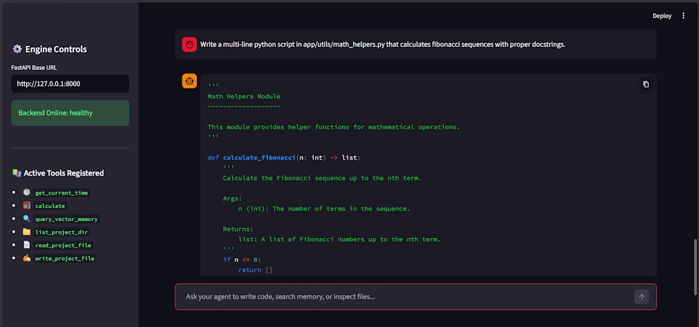Image resolution: width=699 pixels, height=327 pixels.
Task: Click the 'Calculate the Fibonacci sequence' docstring line
Action: click(x=322, y=178)
